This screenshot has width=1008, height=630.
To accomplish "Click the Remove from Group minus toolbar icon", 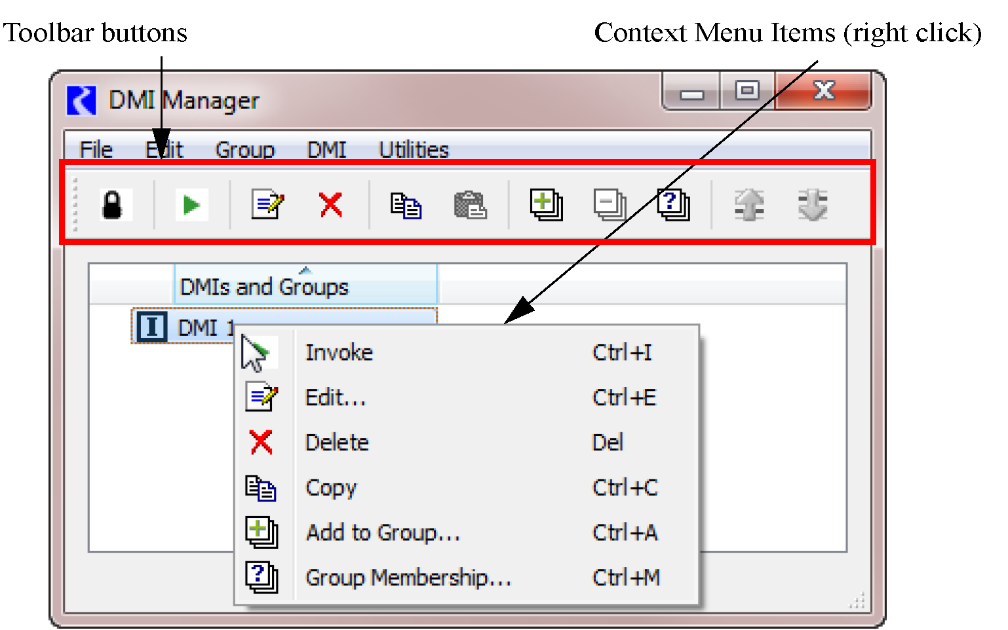I will [610, 205].
